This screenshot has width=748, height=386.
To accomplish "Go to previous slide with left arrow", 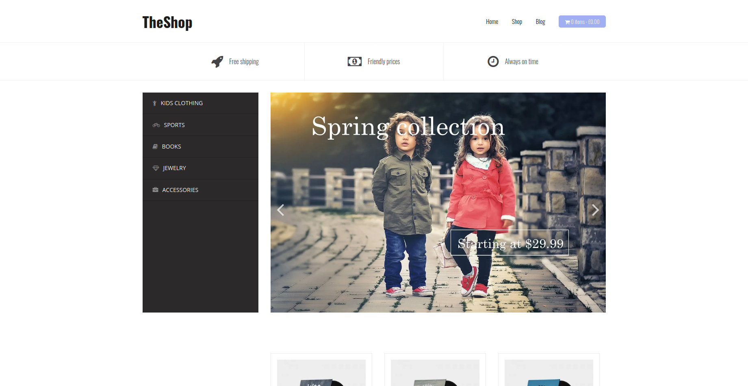I will click(280, 210).
